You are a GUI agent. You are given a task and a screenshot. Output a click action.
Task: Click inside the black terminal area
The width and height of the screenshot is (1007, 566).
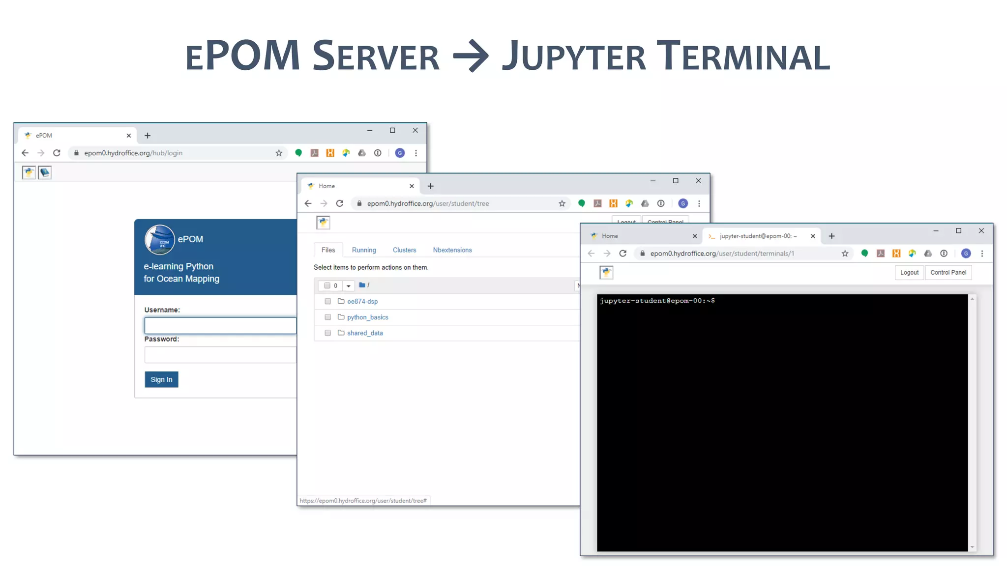782,423
